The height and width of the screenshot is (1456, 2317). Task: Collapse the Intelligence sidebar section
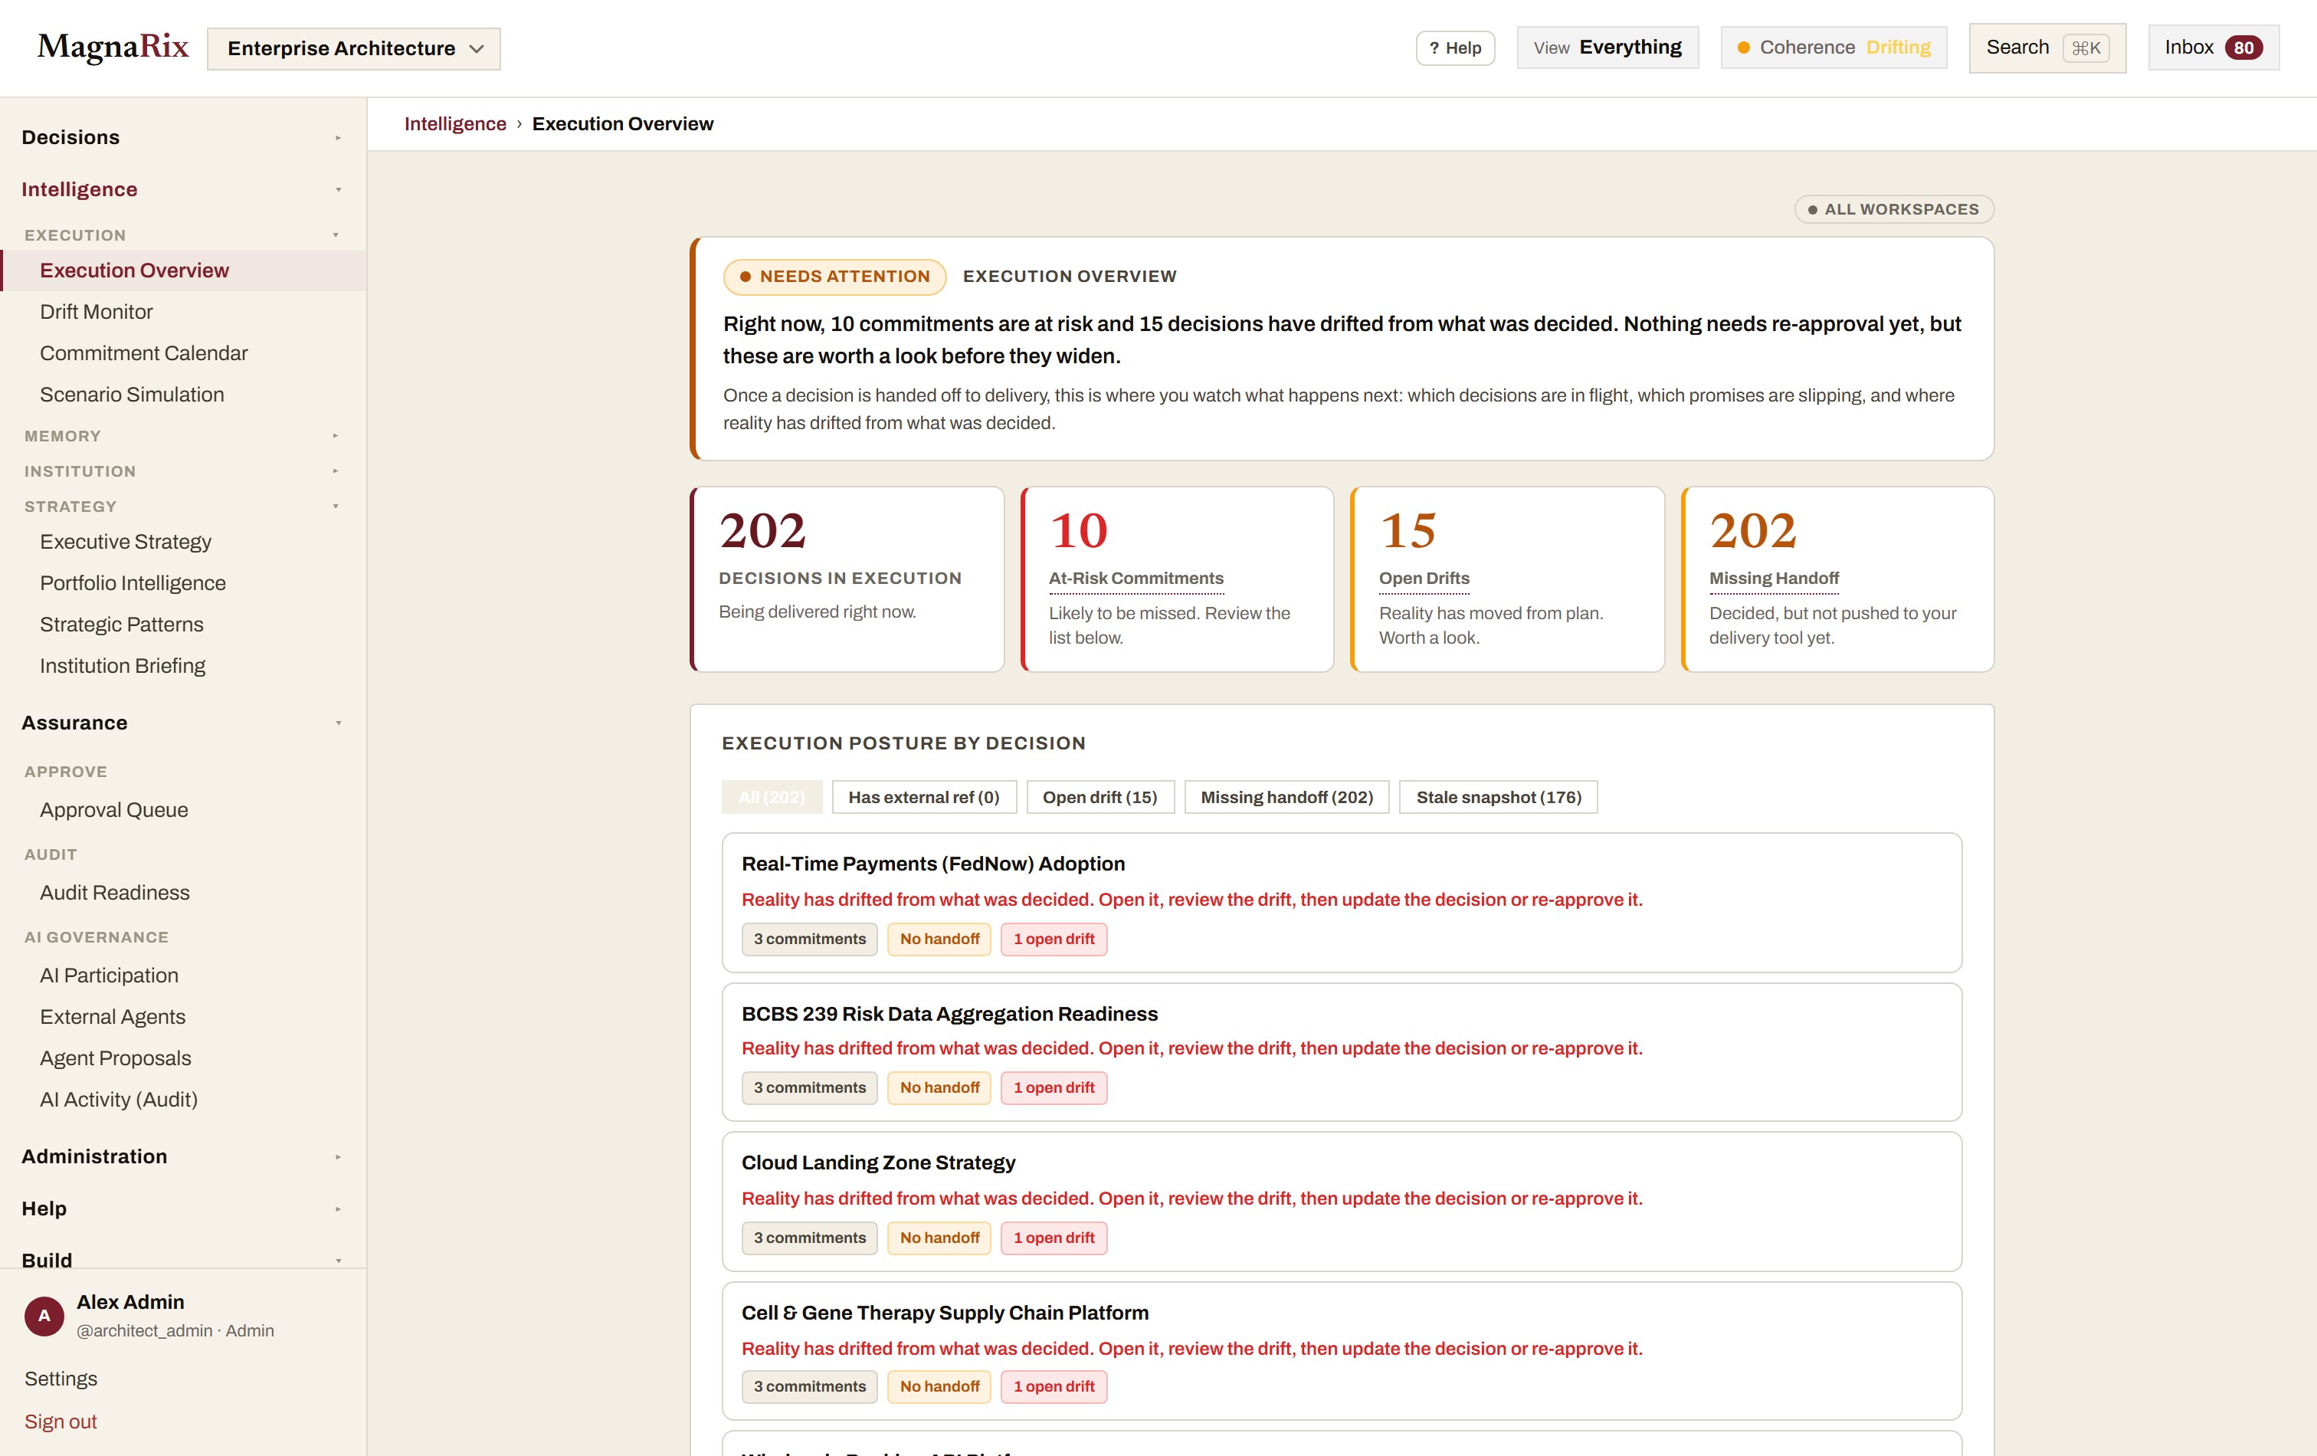(183, 189)
